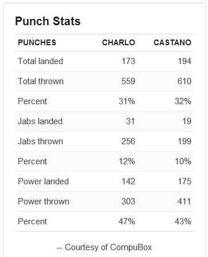Click Castano's jabs landed value 19
Viewport: 208px width, 257px height.
click(187, 121)
